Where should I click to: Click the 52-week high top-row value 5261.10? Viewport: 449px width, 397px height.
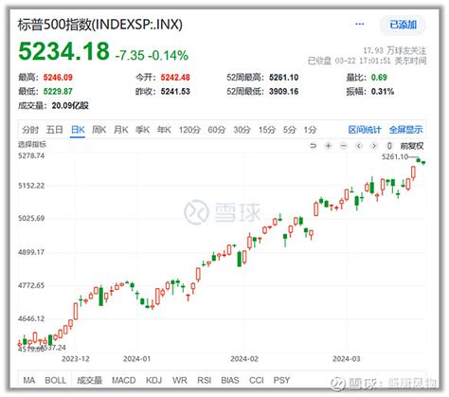pos(283,78)
